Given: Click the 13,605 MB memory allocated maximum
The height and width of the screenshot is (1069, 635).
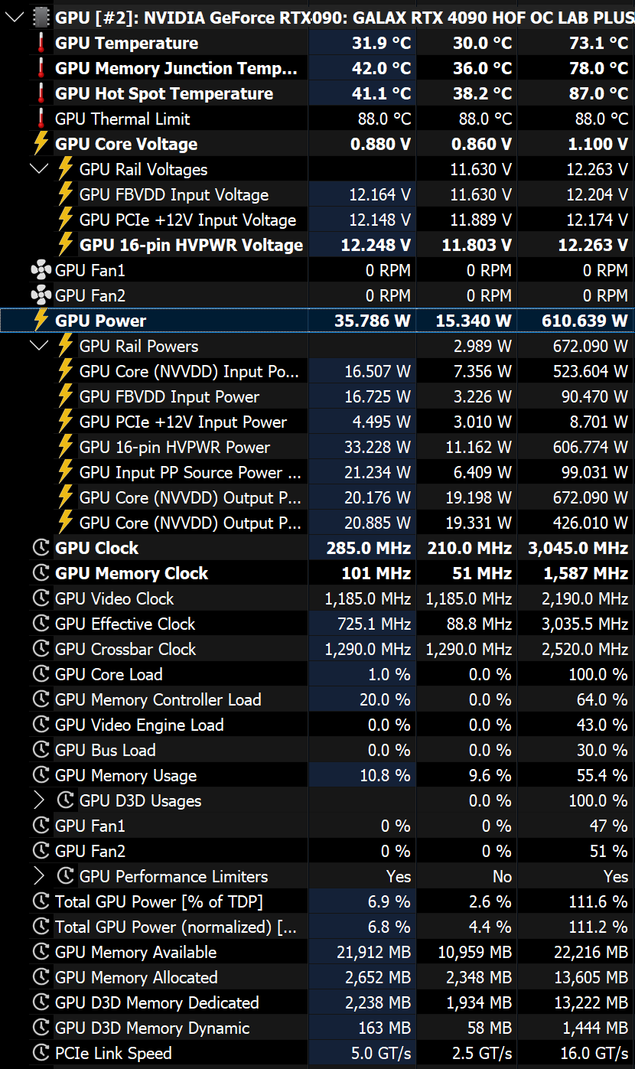Looking at the screenshot, I should tap(591, 977).
